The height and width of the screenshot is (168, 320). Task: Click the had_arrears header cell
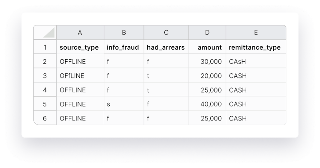coord(166,47)
